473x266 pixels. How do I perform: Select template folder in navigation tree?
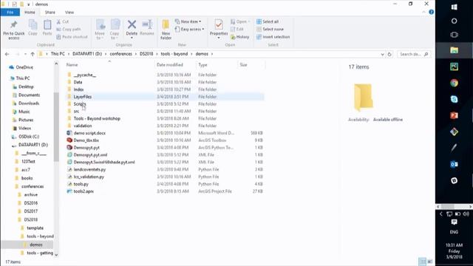35,228
